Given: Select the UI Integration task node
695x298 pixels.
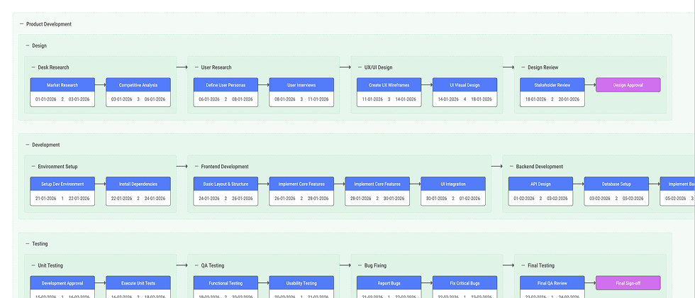Looking at the screenshot, I should [x=453, y=184].
